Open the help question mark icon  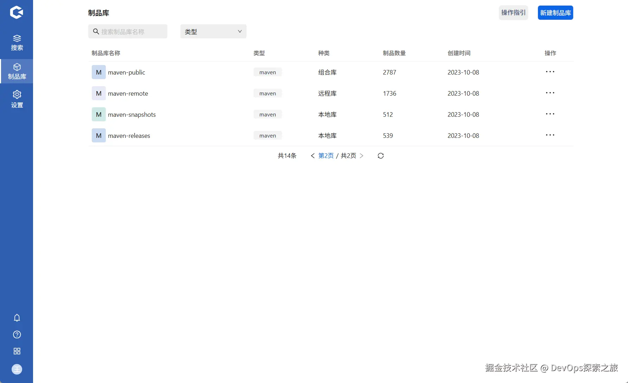coord(17,334)
